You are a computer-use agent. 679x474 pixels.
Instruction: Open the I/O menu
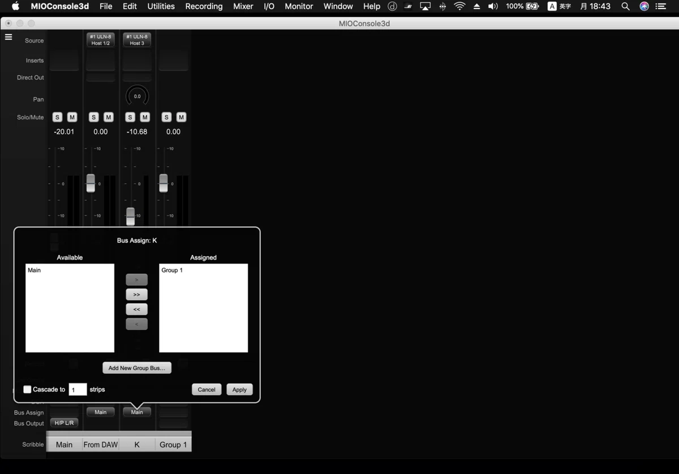pyautogui.click(x=269, y=6)
